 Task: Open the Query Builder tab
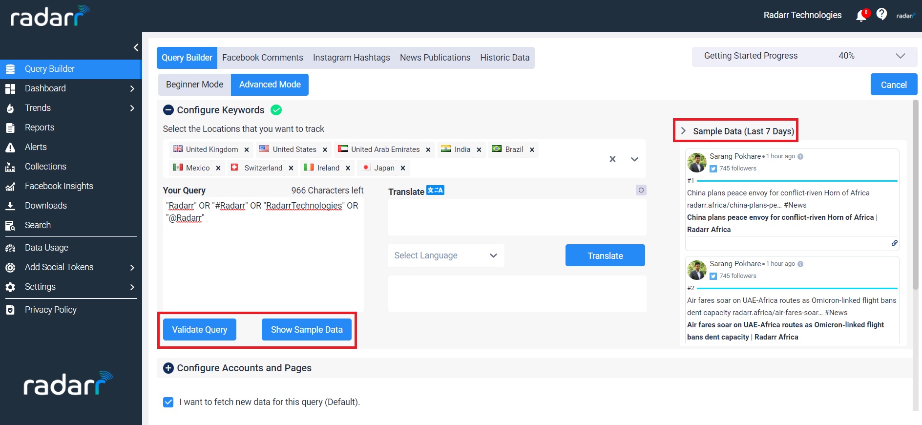point(187,58)
